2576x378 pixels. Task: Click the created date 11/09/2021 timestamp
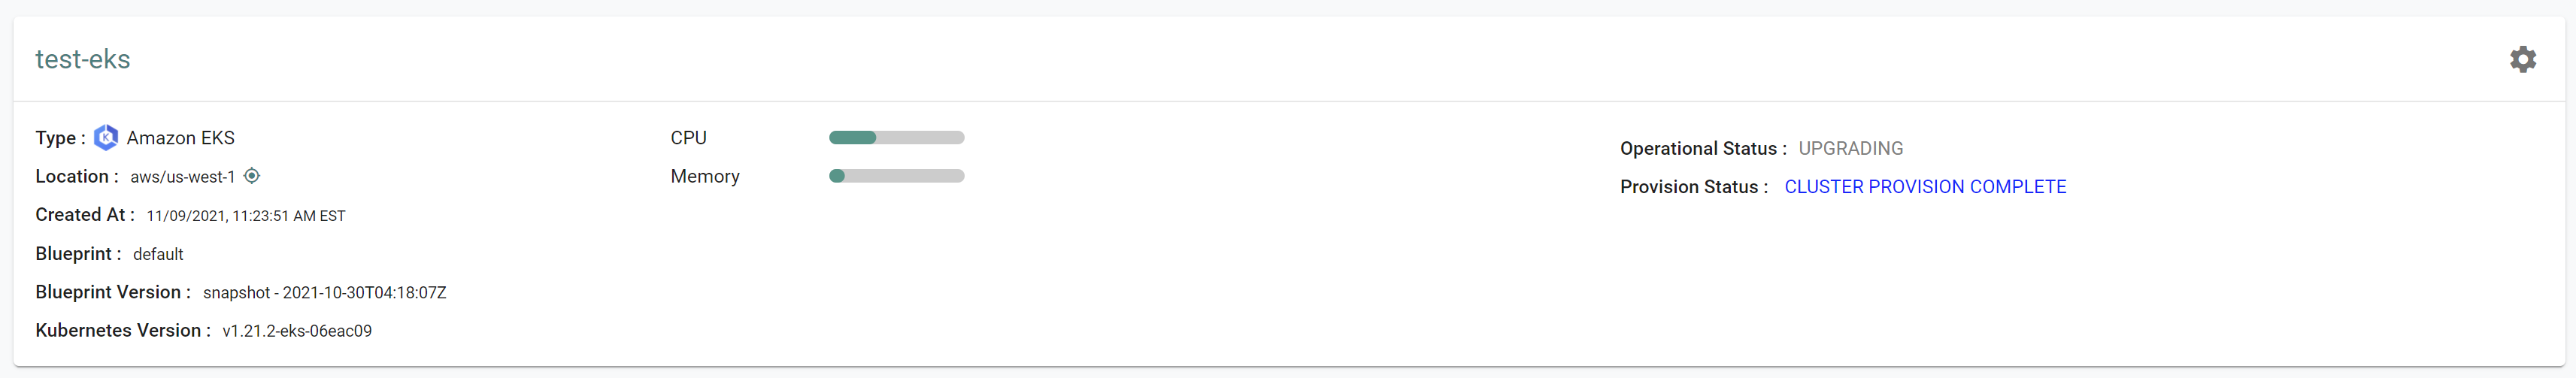coord(246,216)
